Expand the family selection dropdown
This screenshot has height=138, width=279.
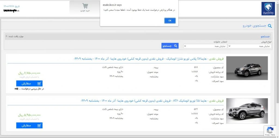point(205,46)
